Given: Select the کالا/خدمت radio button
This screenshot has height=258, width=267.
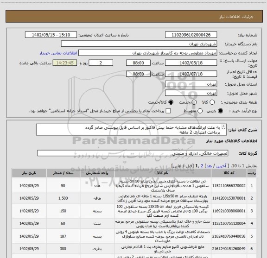Looking at the screenshot, I should [171, 102].
